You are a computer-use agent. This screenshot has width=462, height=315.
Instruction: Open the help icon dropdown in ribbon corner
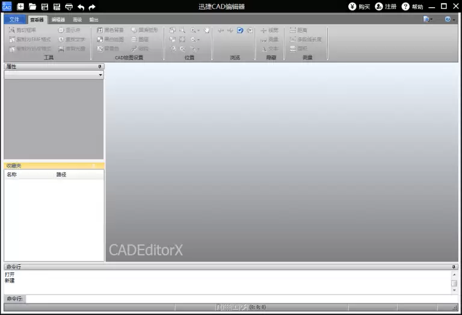point(454,19)
